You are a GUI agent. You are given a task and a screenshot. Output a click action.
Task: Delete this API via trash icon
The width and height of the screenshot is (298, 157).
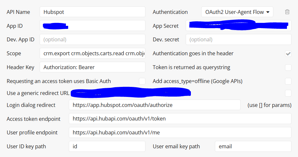click(x=287, y=12)
